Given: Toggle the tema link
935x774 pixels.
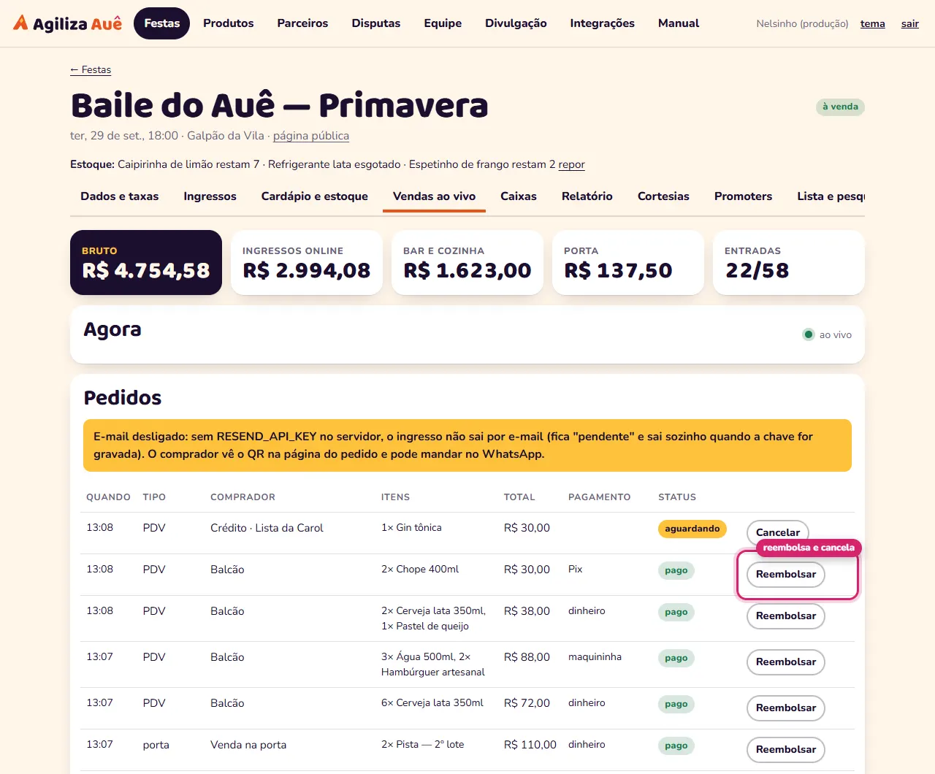Looking at the screenshot, I should point(872,24).
